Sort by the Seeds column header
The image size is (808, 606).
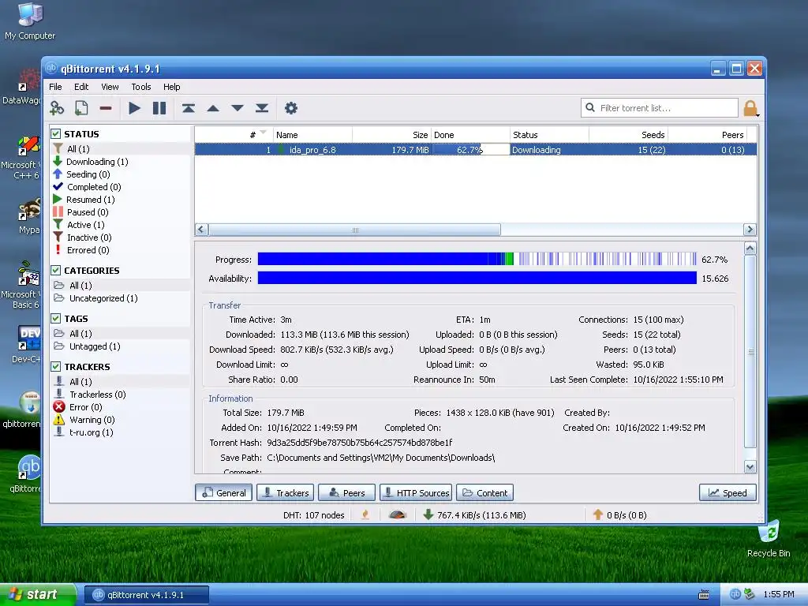[628, 134]
